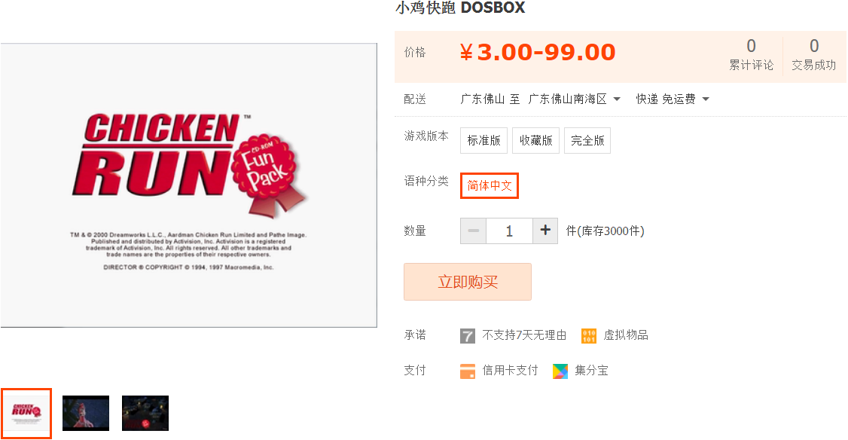Expand the 广东佛山南海区 destination dropdown
This screenshot has height=440, width=848.
(574, 99)
